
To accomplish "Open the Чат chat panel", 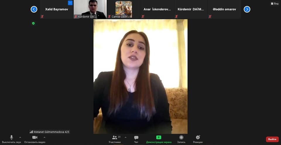I will (136, 139).
